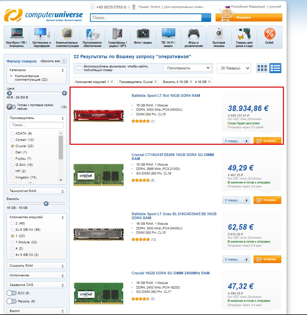Viewport: 307px width, 315px height.
Task: Check the ADATA manufacturer checkbox
Action: pos(13,134)
